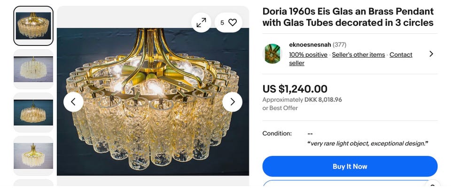Open seller profile eknoesnesnah
The width and height of the screenshot is (451, 193).
[x=310, y=45]
